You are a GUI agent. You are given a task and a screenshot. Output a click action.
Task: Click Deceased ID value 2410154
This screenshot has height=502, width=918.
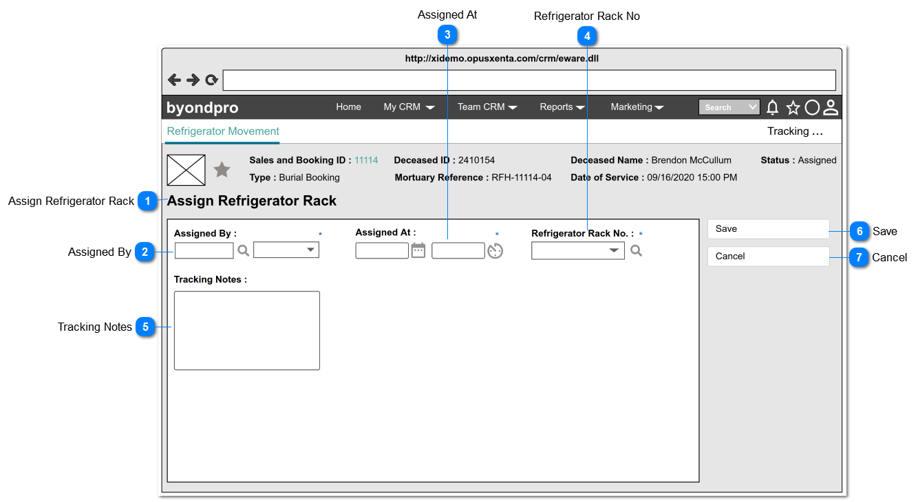pyautogui.click(x=476, y=160)
